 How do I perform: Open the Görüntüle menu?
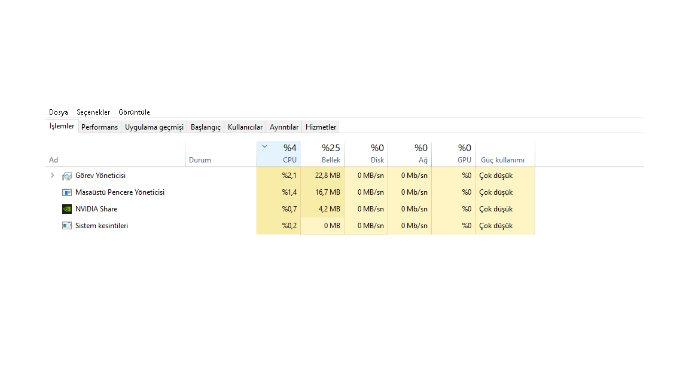134,112
